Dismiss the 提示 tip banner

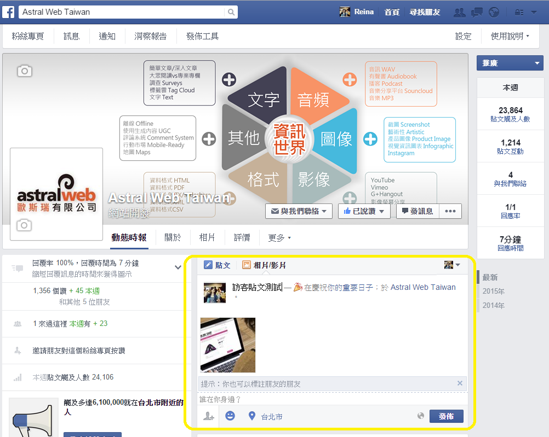click(x=460, y=383)
